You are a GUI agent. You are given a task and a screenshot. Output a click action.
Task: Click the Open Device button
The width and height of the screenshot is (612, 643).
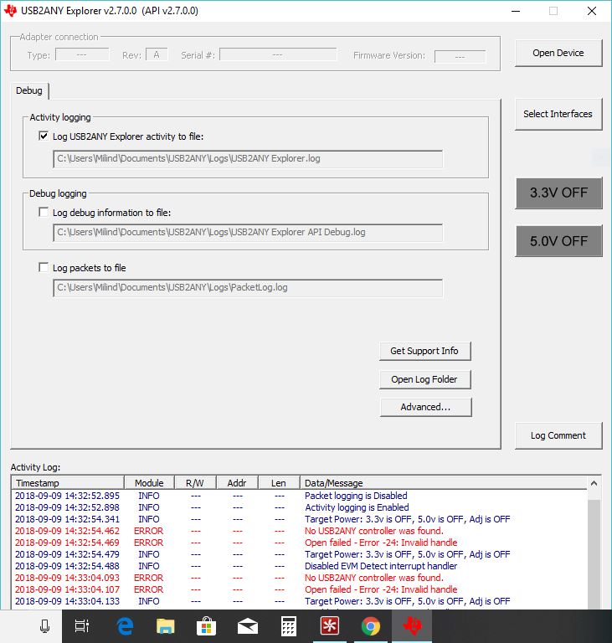(x=558, y=53)
